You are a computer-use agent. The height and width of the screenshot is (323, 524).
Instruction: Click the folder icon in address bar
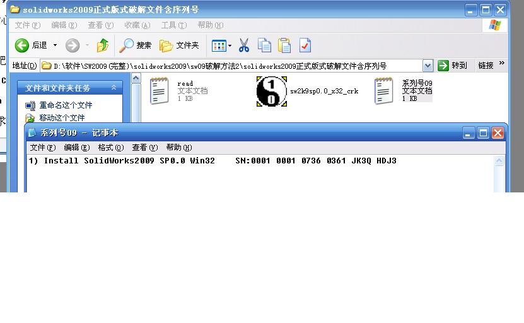pos(46,66)
